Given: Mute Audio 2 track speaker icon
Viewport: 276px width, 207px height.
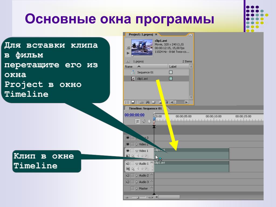Looking at the screenshot, I should click(x=128, y=175).
